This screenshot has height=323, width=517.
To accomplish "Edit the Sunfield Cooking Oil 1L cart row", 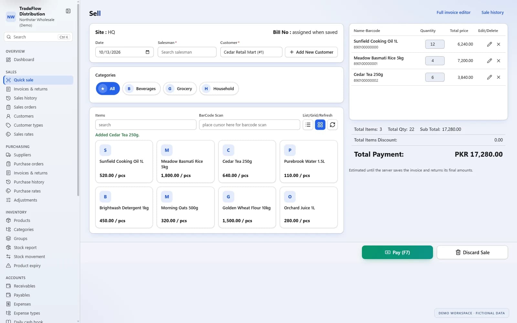I will pos(490,44).
